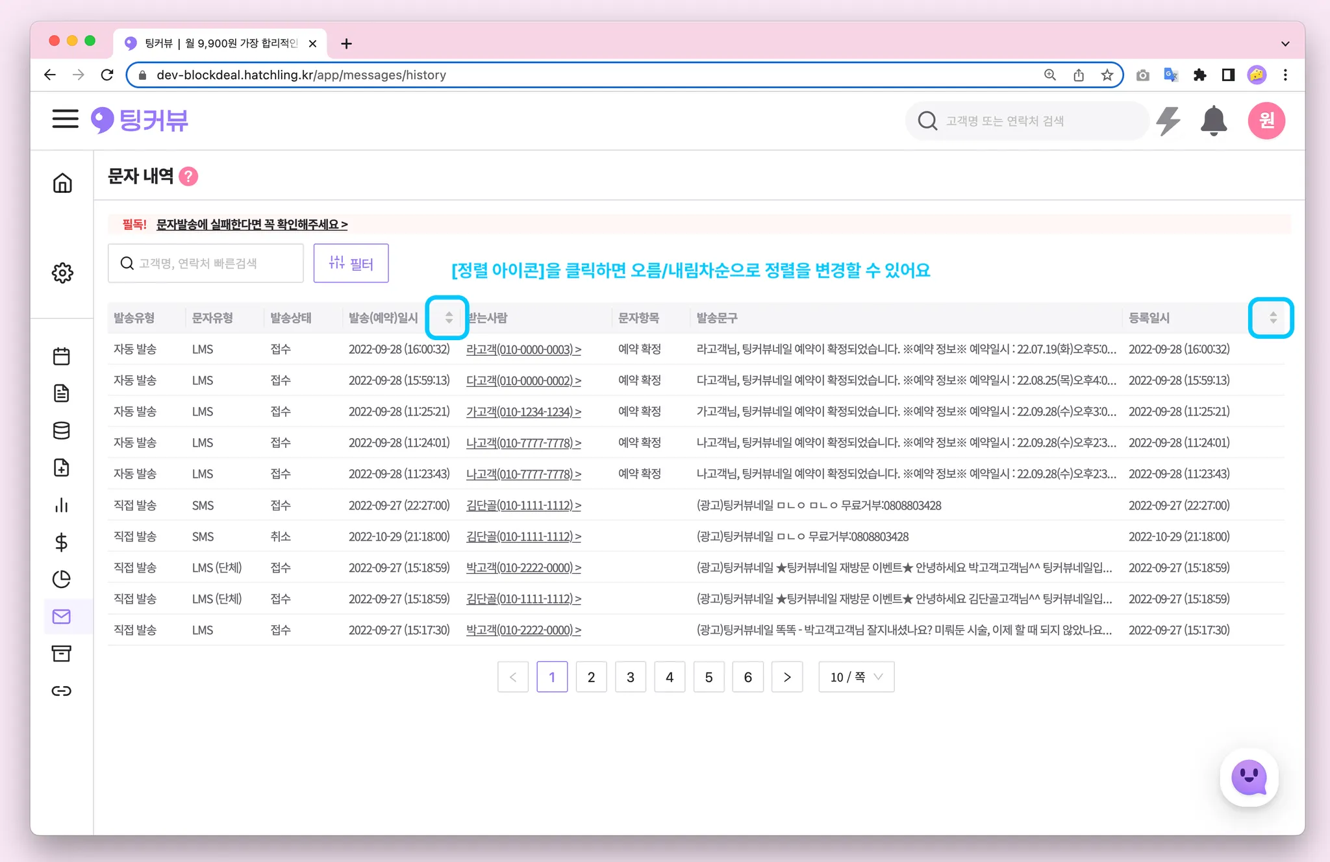This screenshot has width=1330, height=862.
Task: Click the 문자발송에 실패한다면 notice link
Action: coord(252,225)
